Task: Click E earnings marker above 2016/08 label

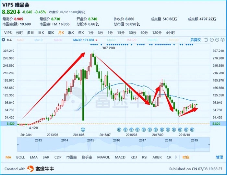Action: [x=131, y=130]
